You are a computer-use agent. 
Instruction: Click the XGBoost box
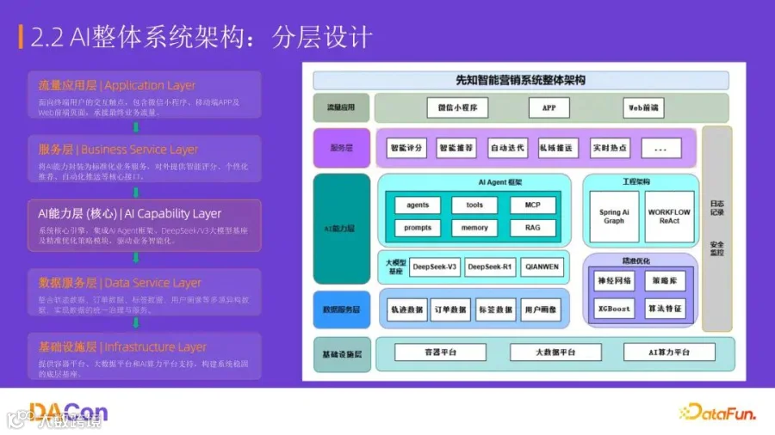(x=614, y=309)
